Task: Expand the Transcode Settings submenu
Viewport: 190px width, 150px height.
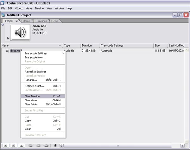Action: click(x=43, y=53)
